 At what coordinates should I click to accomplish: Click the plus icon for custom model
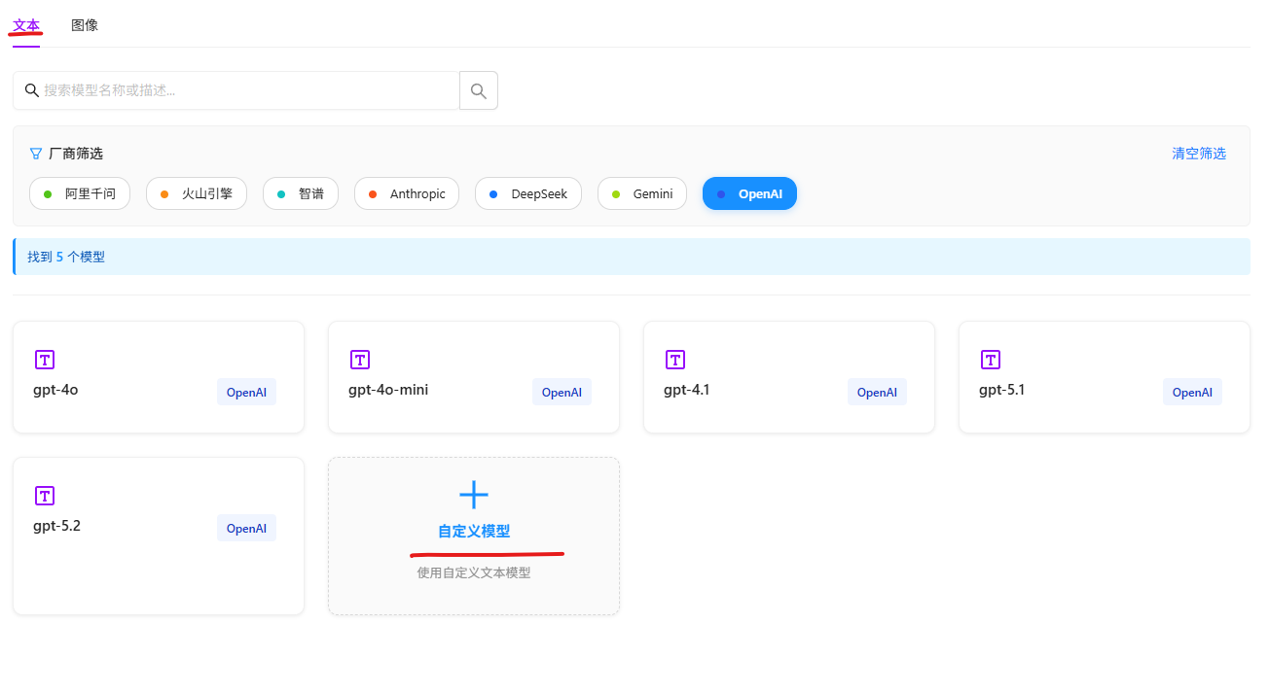(x=474, y=495)
